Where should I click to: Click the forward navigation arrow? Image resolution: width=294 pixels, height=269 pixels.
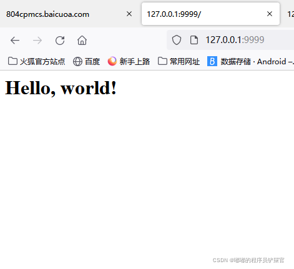(37, 41)
